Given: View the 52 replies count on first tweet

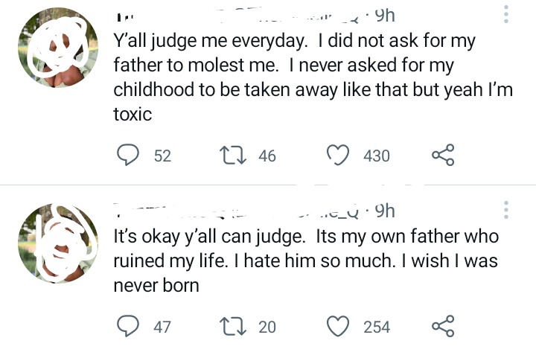Looking at the screenshot, I should 162,156.
